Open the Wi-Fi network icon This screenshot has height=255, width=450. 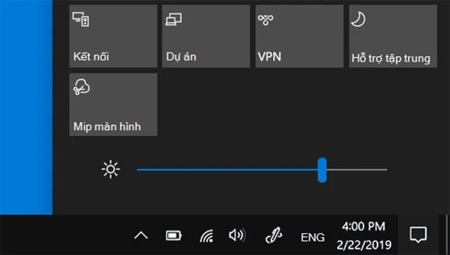pyautogui.click(x=206, y=236)
